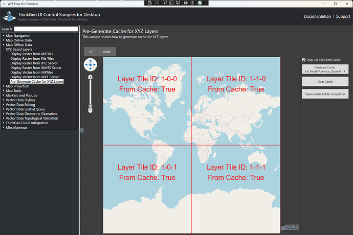Select Display Vector from MBTiles sample

coord(32,73)
